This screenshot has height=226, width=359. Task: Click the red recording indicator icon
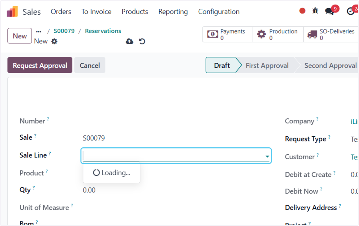coord(302,11)
